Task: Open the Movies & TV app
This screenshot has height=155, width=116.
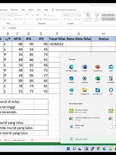Action: click(98, 91)
